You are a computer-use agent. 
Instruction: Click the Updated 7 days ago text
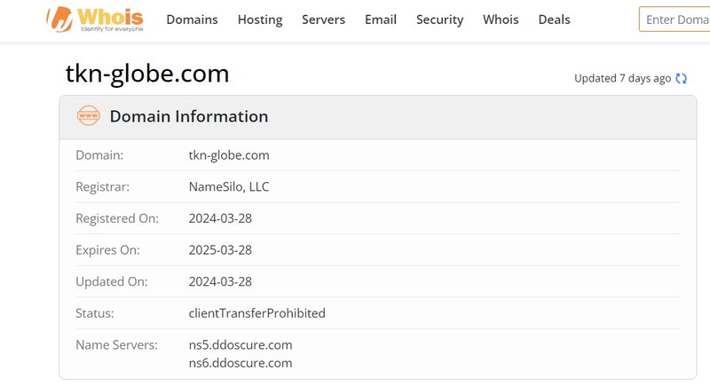pyautogui.click(x=623, y=78)
